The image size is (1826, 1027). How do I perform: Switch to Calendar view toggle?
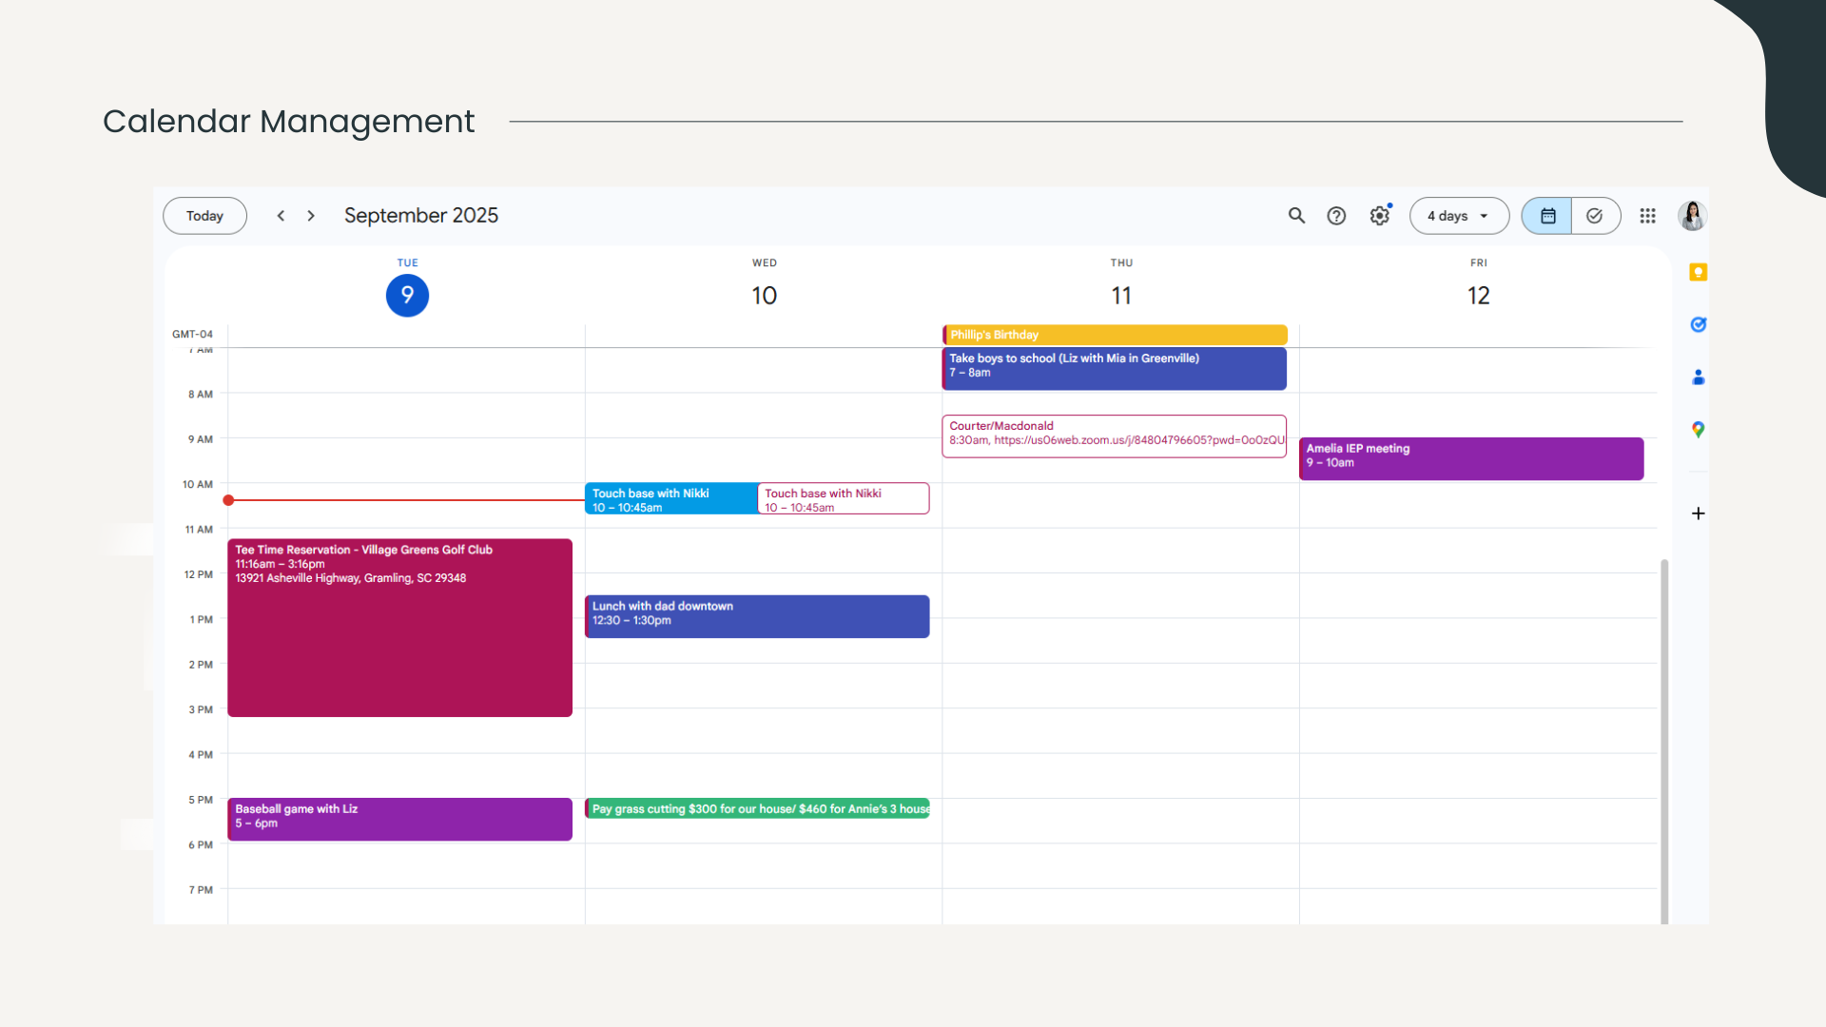click(x=1547, y=216)
